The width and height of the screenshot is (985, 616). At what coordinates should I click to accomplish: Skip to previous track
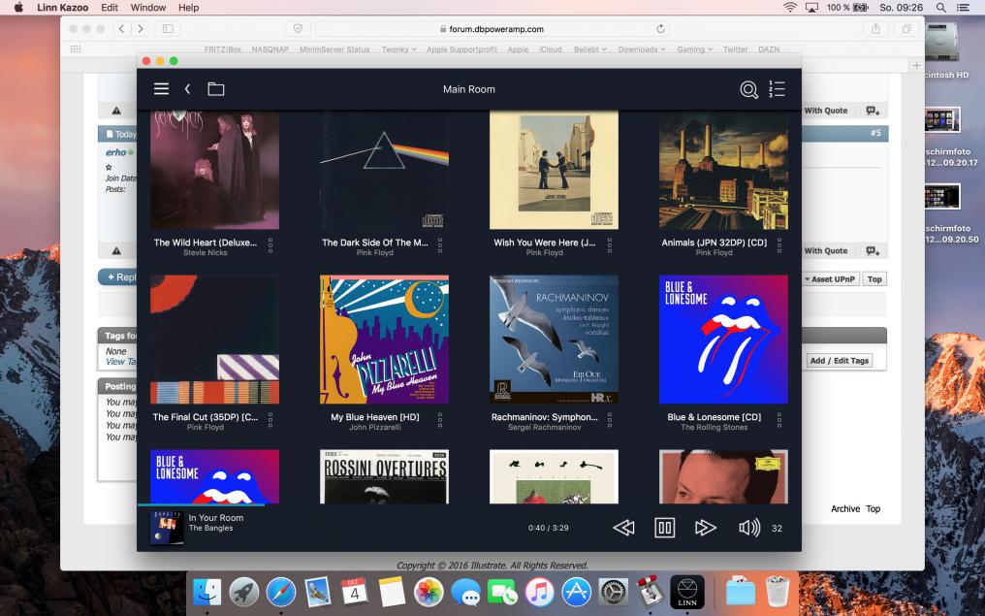coord(623,528)
